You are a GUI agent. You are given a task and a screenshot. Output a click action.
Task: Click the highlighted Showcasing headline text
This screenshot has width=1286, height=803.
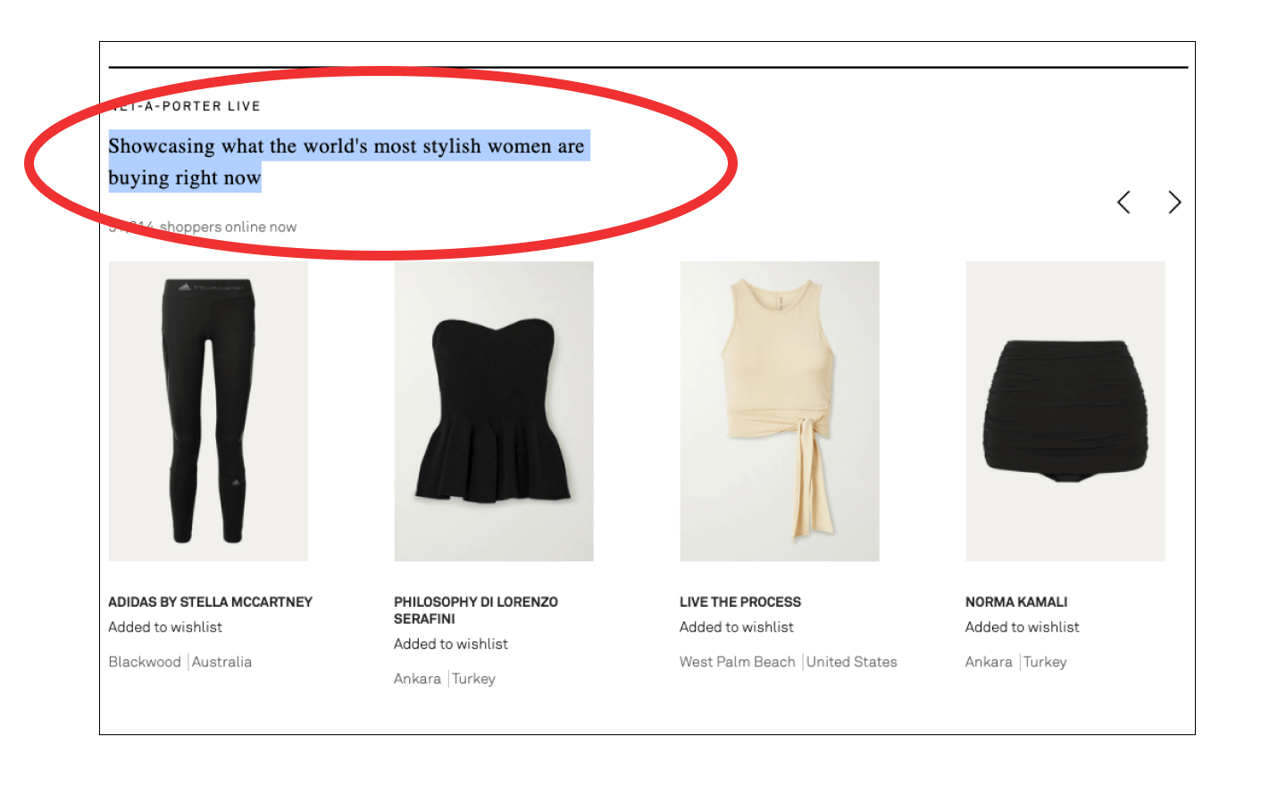(348, 161)
